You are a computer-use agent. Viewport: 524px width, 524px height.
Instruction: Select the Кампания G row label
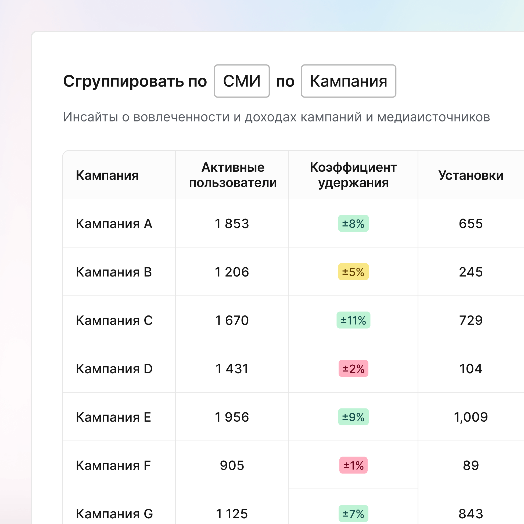tap(114, 514)
